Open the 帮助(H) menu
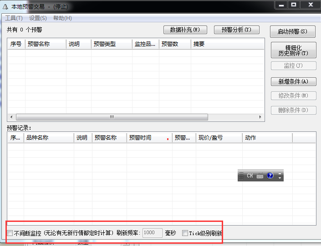The image size is (321, 246). [62, 18]
